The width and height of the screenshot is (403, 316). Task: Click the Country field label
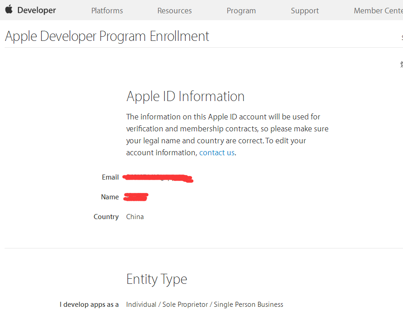[x=106, y=217]
